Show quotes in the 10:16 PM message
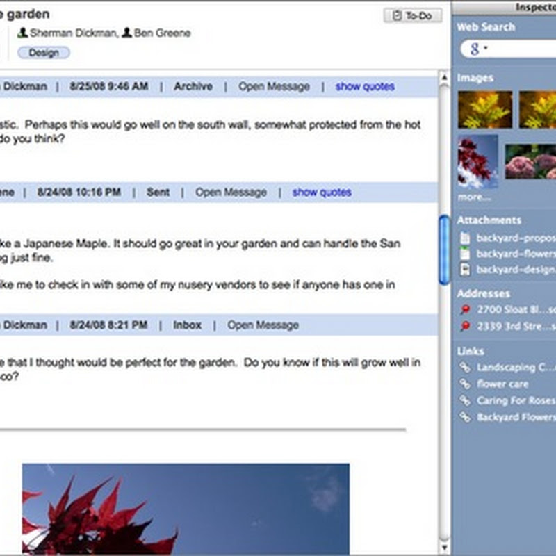Viewport: 556px width, 556px height. click(x=322, y=192)
